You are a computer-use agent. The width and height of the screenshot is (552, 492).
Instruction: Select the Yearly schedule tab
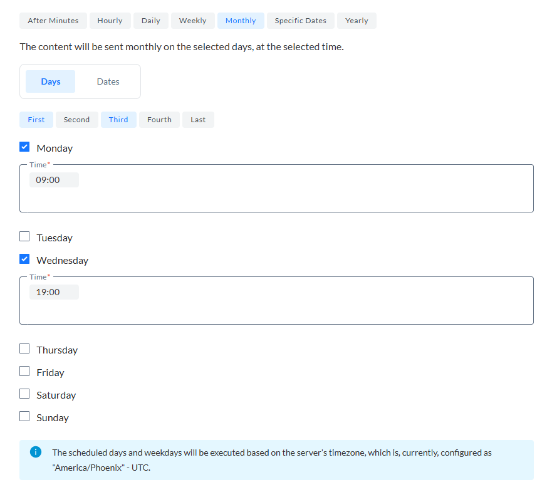[x=357, y=21]
